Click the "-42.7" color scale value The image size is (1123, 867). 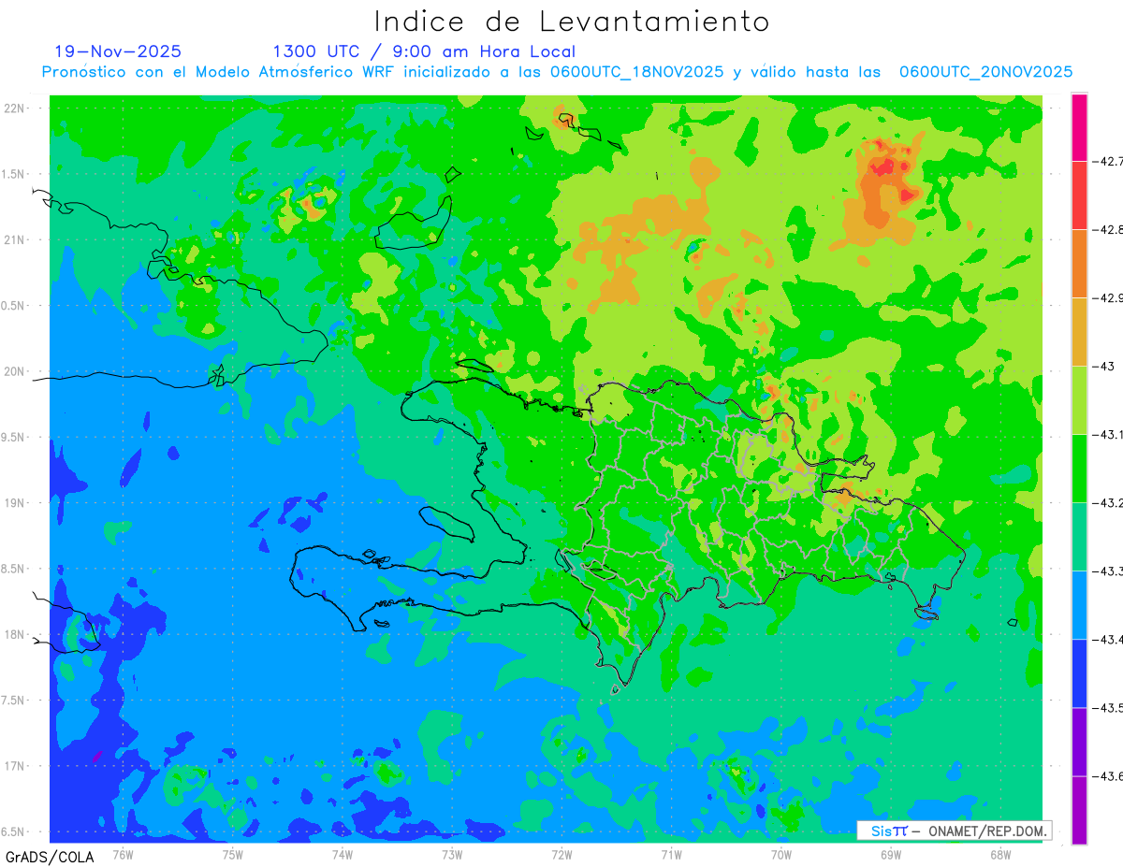point(1108,162)
